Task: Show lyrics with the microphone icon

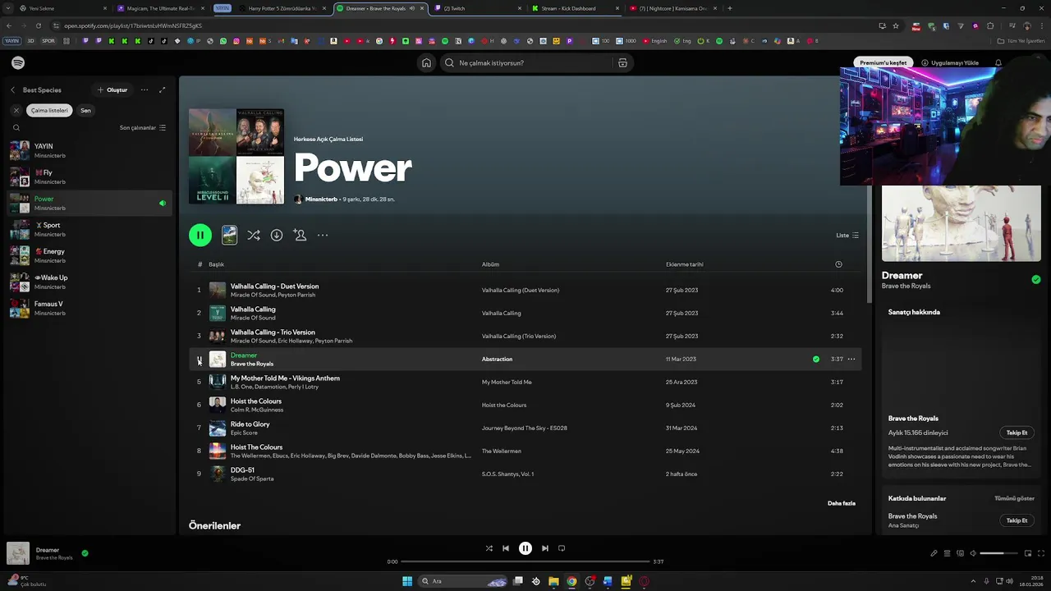Action: (934, 553)
